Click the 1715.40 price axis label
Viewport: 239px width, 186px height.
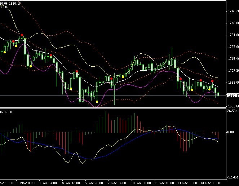pos(233,59)
